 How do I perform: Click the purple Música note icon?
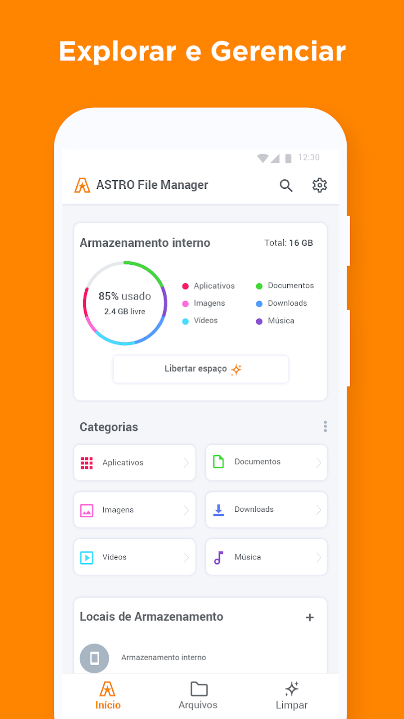tap(218, 557)
